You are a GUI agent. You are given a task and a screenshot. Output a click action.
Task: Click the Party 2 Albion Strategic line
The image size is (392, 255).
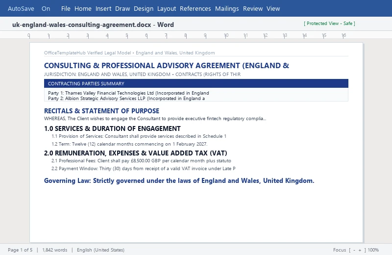pos(126,99)
